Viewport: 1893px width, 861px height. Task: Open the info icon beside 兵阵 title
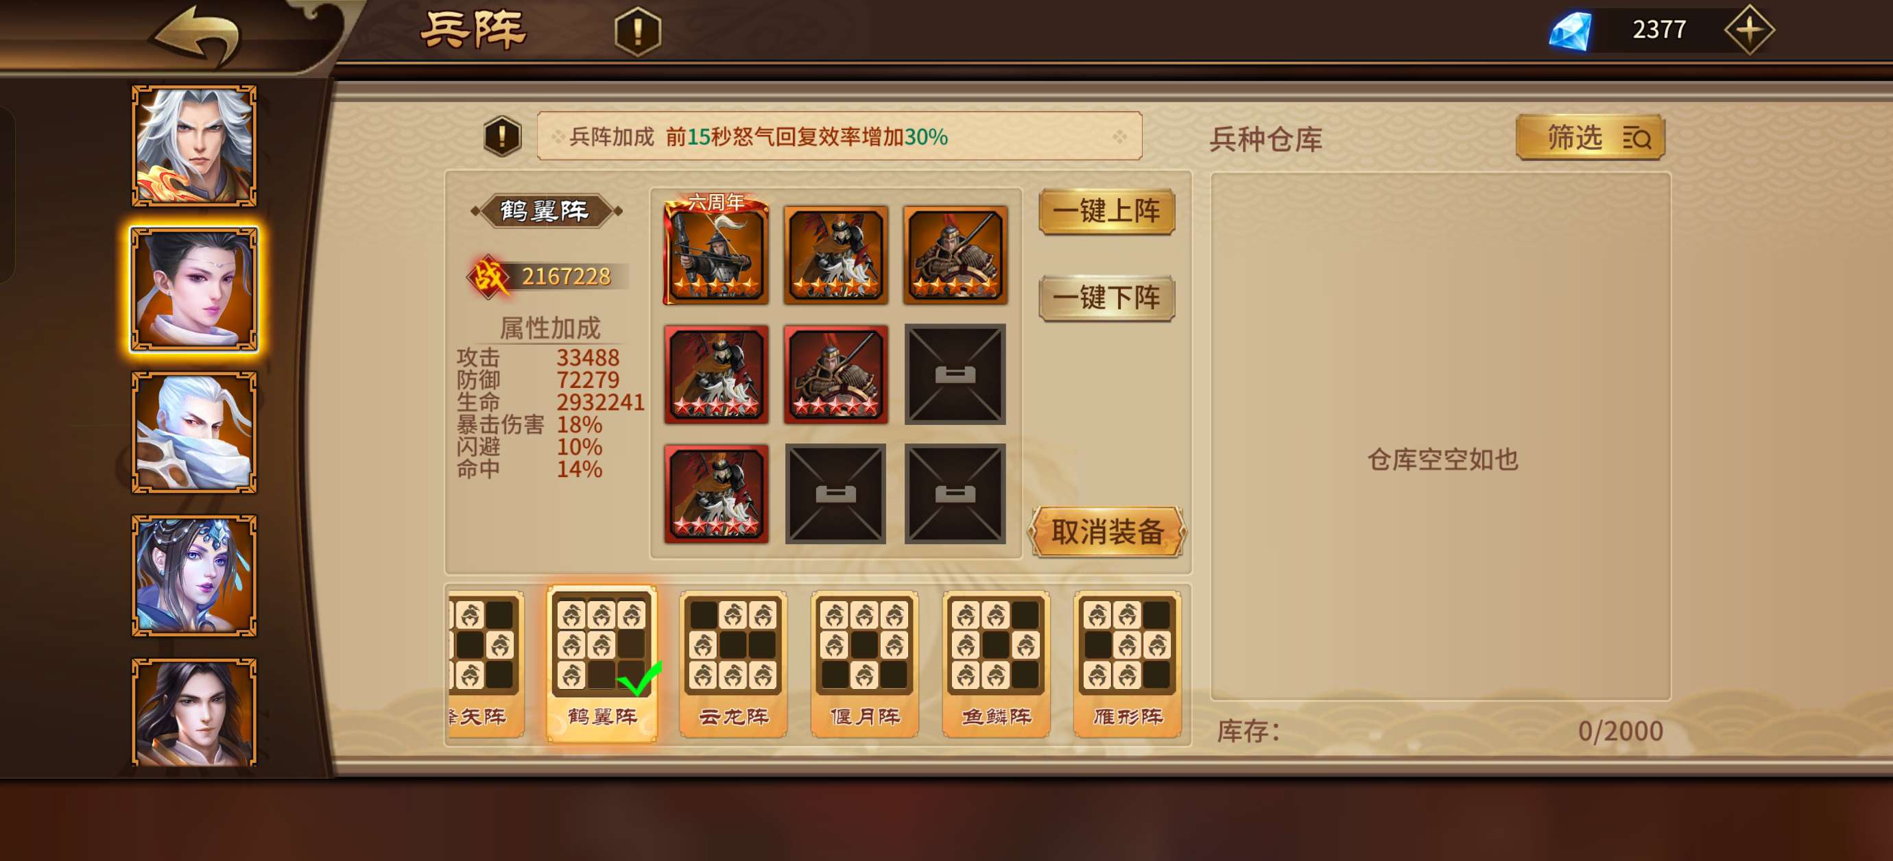(x=637, y=31)
